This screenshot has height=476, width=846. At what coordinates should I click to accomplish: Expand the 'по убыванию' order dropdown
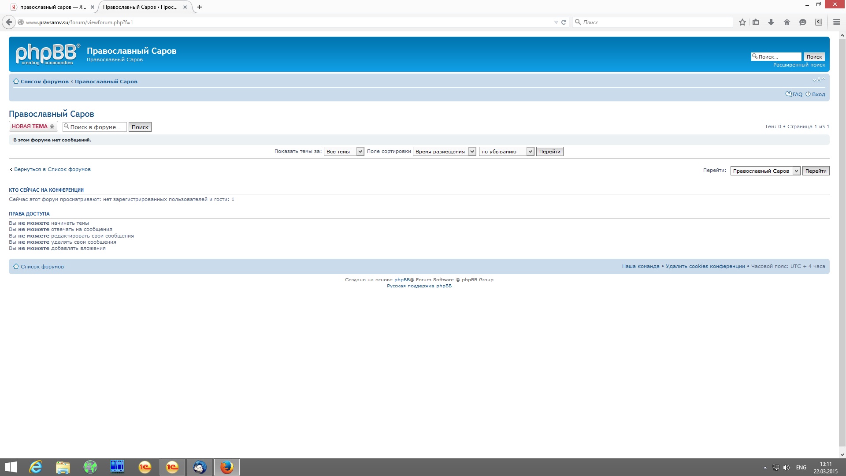(506, 152)
